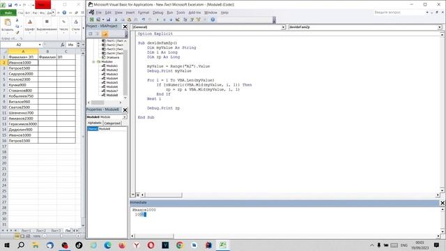Click the fx insert function icon
The width and height of the screenshot is (446, 251).
click(x=62, y=45)
